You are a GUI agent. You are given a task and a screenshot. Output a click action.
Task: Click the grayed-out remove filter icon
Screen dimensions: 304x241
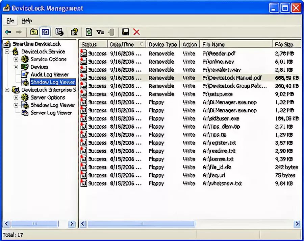click(111, 32)
